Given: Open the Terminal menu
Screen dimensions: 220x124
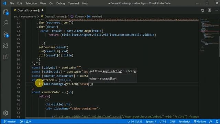Looking at the screenshot, I should [x=73, y=3].
